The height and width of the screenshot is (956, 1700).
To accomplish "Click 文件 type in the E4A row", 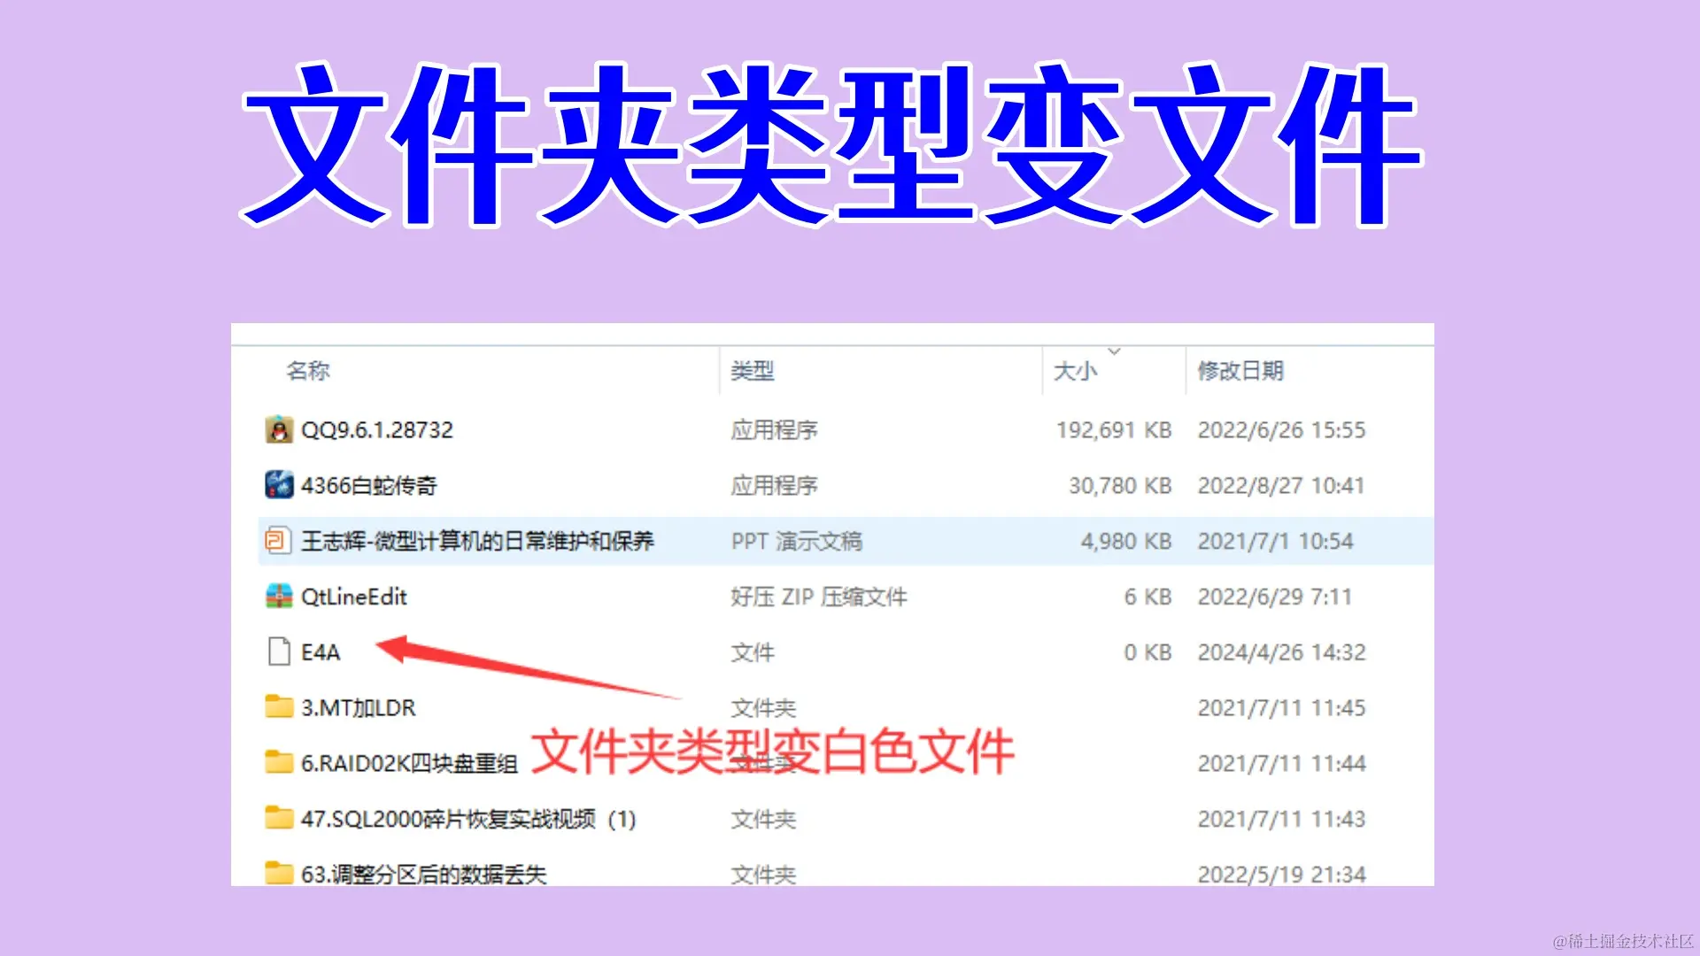I will coord(753,652).
